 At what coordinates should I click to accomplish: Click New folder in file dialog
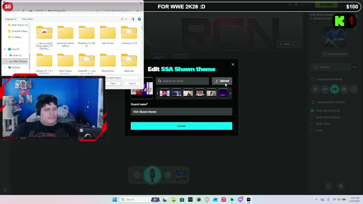(28, 19)
